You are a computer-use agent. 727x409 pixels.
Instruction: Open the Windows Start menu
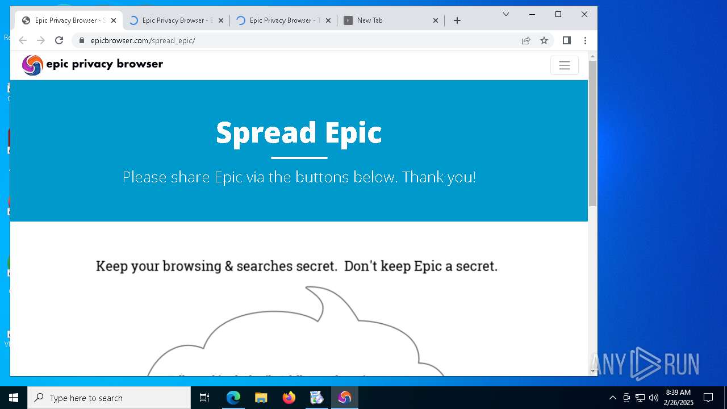point(14,398)
